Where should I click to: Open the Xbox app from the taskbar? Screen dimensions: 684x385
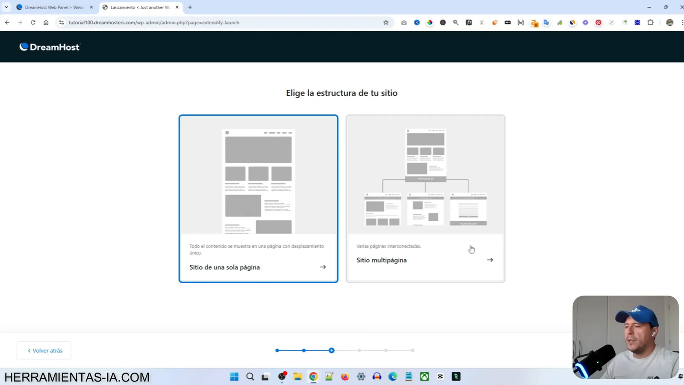(424, 376)
